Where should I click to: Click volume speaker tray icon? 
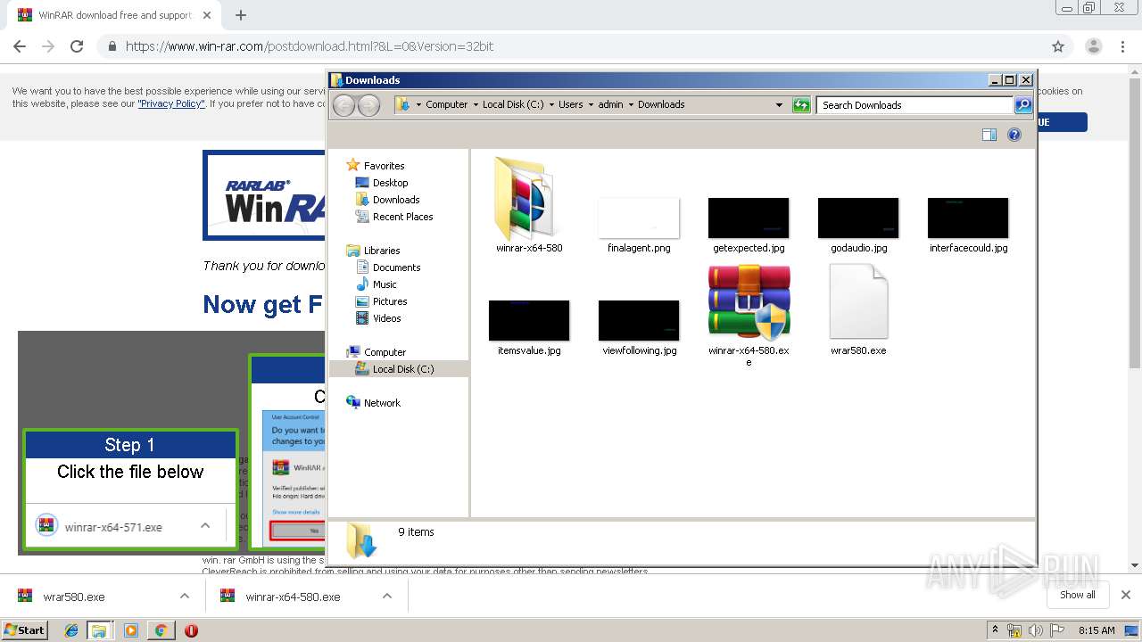click(1035, 630)
